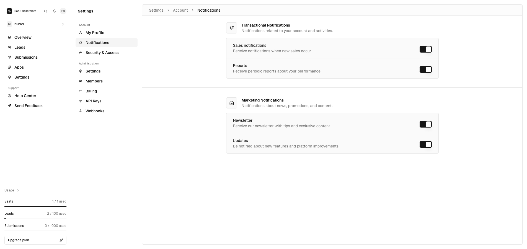The image size is (527, 249).
Task: Open API Keys settings
Action: [x=93, y=101]
